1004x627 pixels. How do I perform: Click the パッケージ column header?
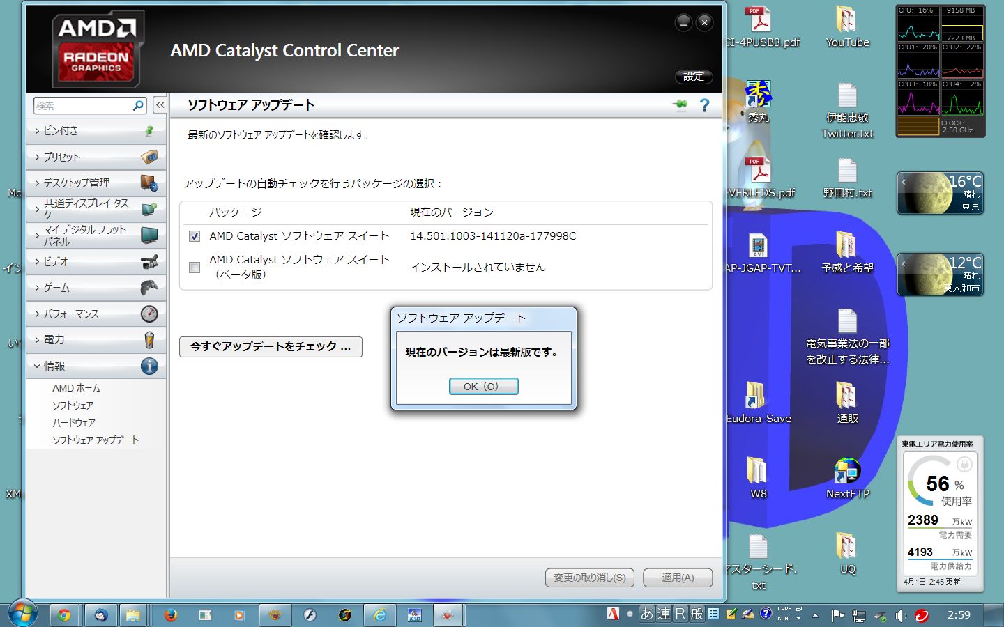[236, 212]
